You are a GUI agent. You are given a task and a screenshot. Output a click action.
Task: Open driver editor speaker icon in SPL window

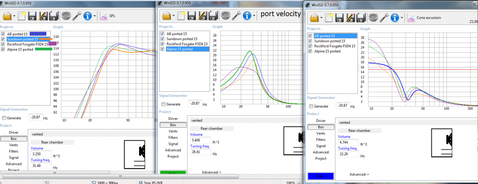[65, 16]
